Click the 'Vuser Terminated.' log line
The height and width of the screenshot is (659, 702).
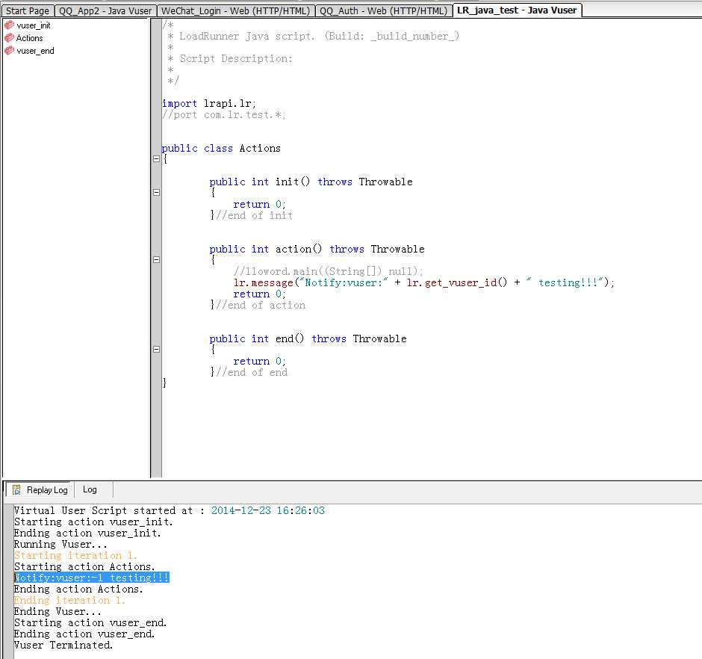[x=63, y=645]
